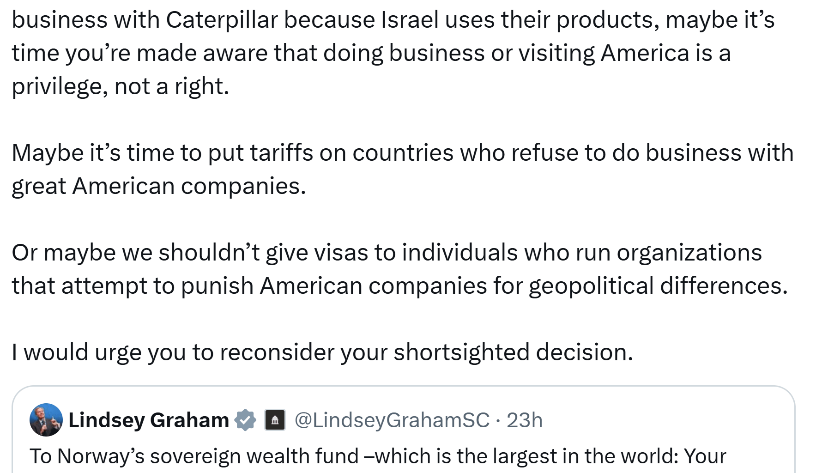Open the @LindseyGrahamSC handle link
This screenshot has height=473, width=816.
(392, 420)
